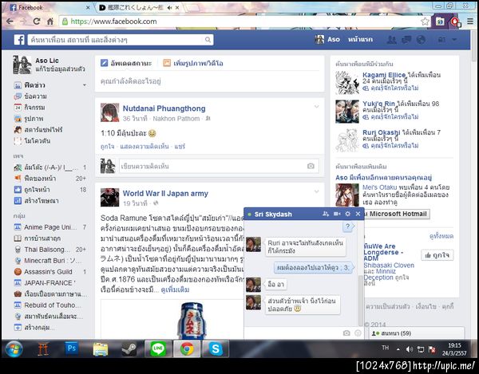Viewport: 479px width, 374px height.
Task: Open Steam from the taskbar
Action: click(x=129, y=349)
